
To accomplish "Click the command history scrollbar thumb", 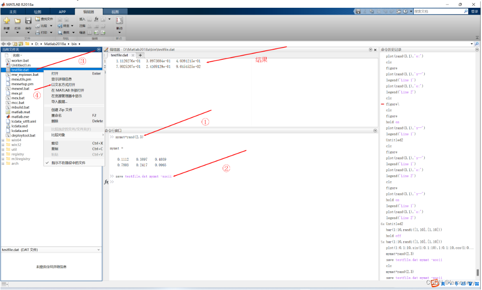I will [x=477, y=273].
